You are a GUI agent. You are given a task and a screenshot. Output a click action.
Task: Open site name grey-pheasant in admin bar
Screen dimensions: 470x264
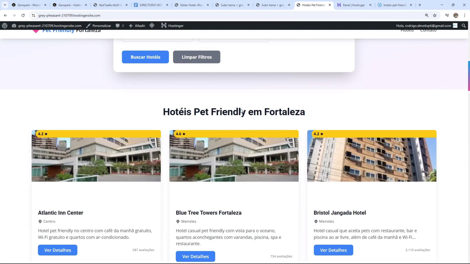point(47,26)
